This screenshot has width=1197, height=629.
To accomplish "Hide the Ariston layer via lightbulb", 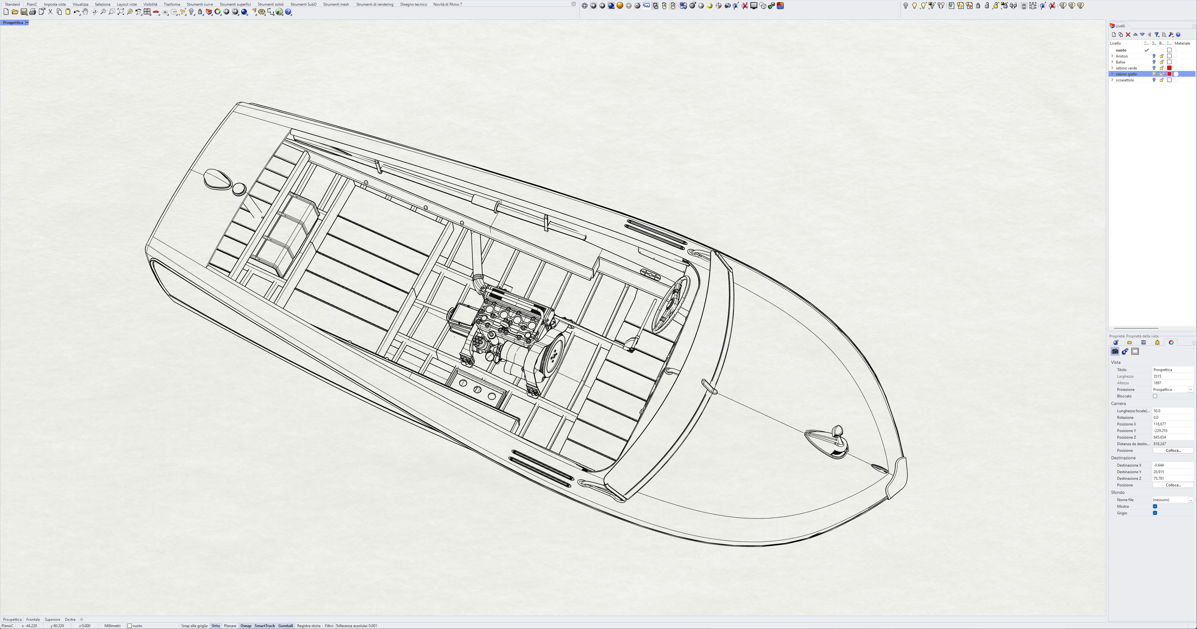I will pyautogui.click(x=1154, y=56).
